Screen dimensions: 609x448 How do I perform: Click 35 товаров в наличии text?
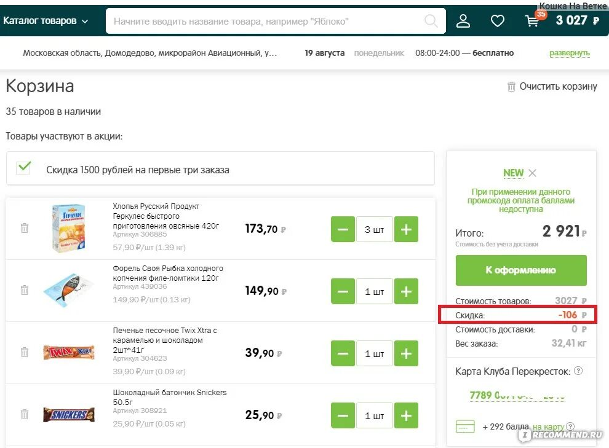53,112
